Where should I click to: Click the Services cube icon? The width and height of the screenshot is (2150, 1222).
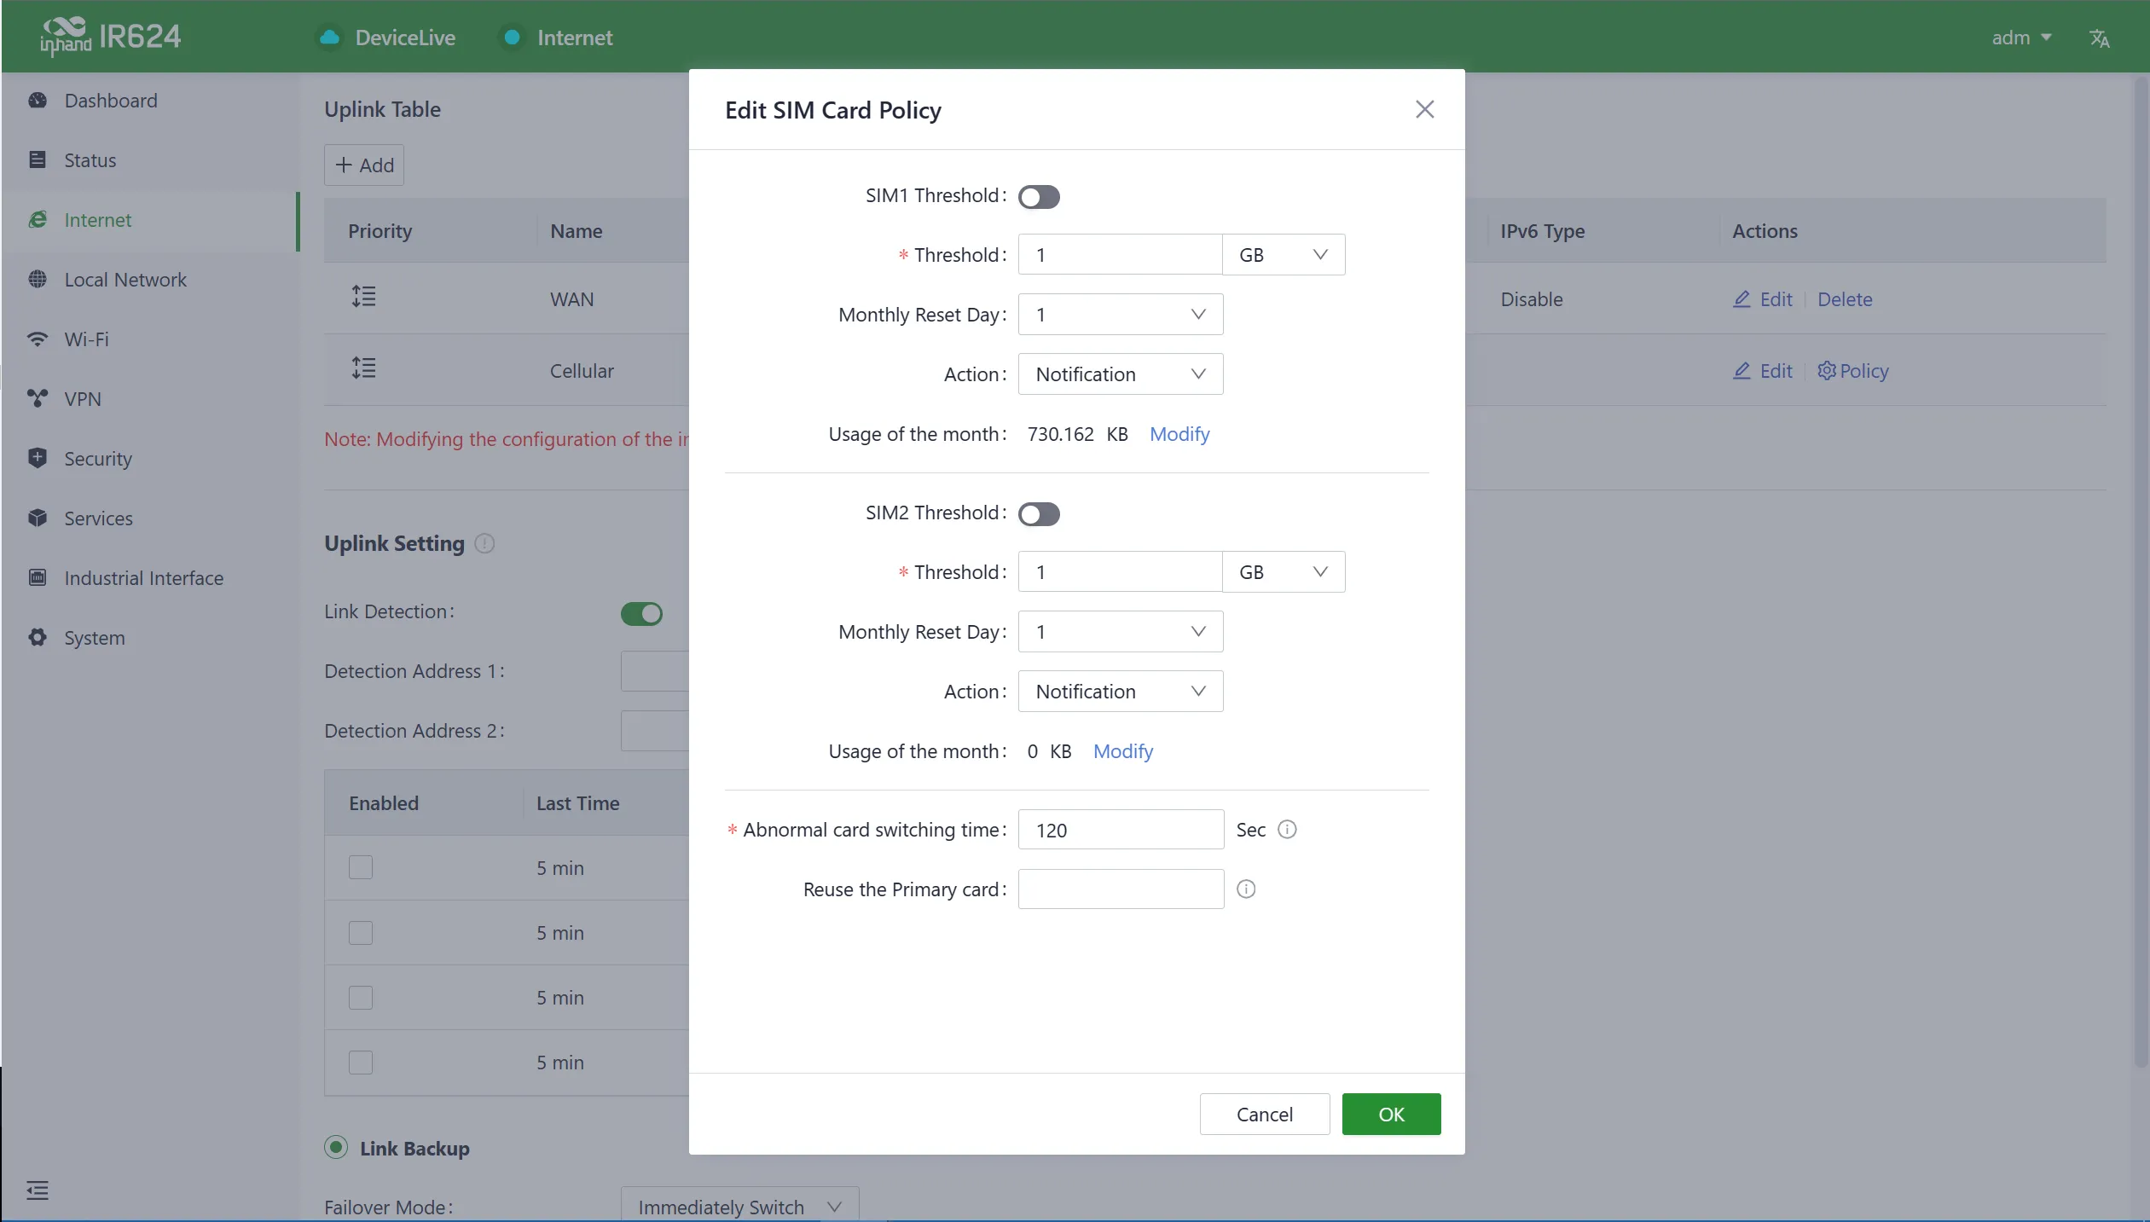[x=38, y=518]
